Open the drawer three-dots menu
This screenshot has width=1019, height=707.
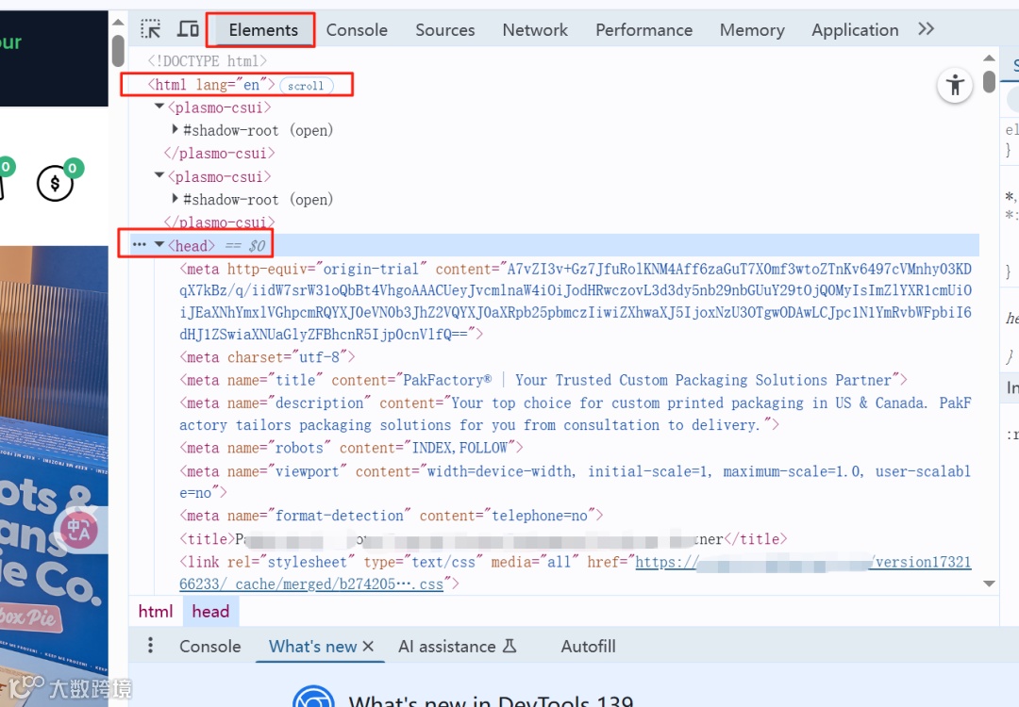click(150, 646)
